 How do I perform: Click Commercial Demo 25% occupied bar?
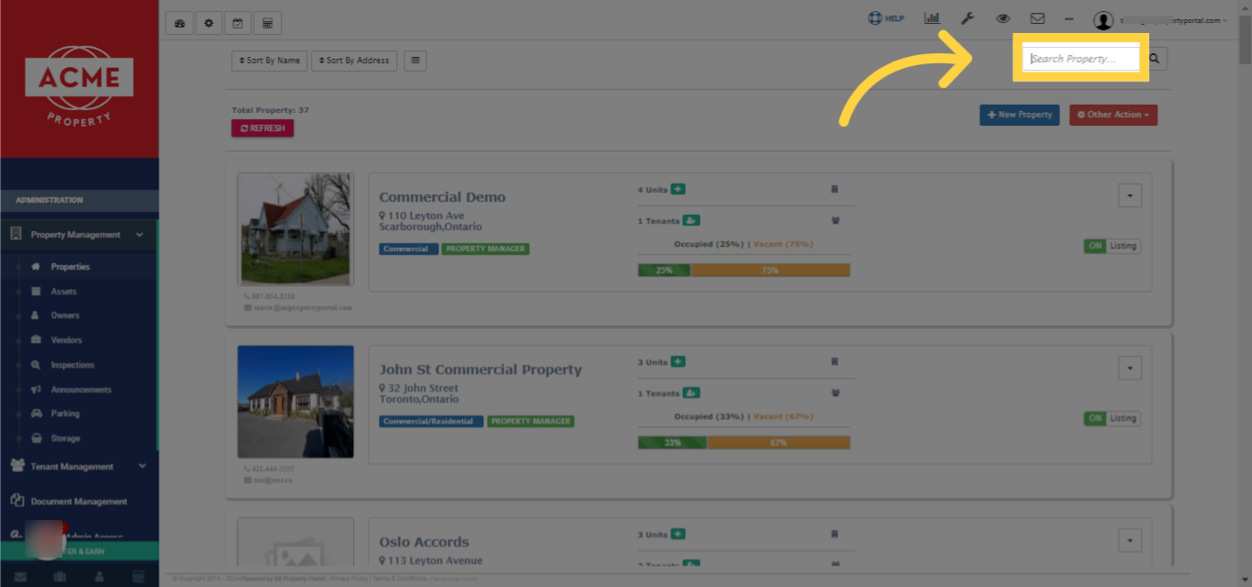pos(664,271)
